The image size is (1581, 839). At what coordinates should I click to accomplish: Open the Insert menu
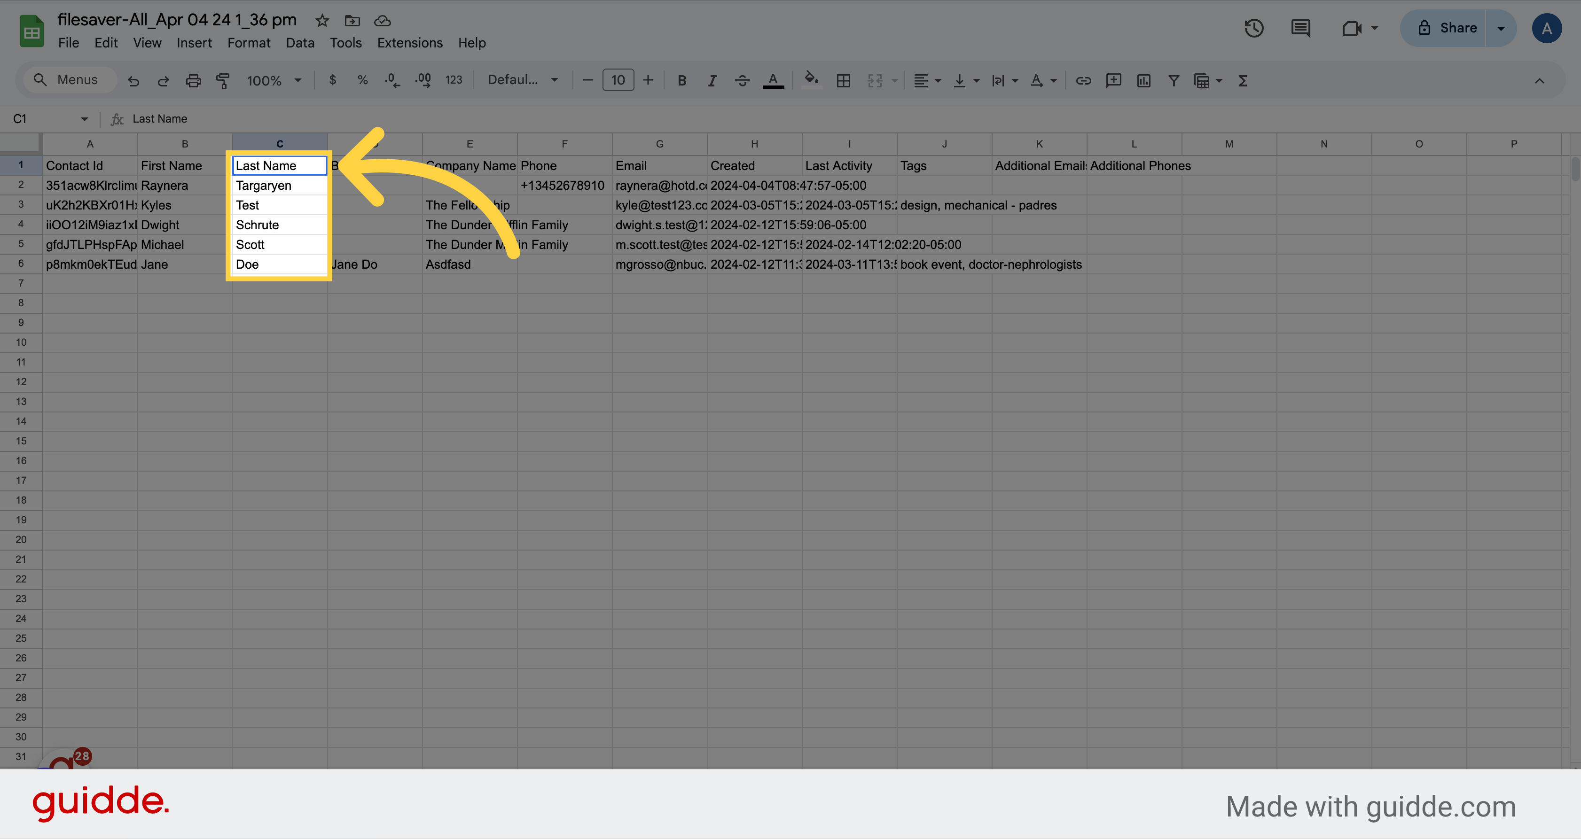pyautogui.click(x=194, y=43)
